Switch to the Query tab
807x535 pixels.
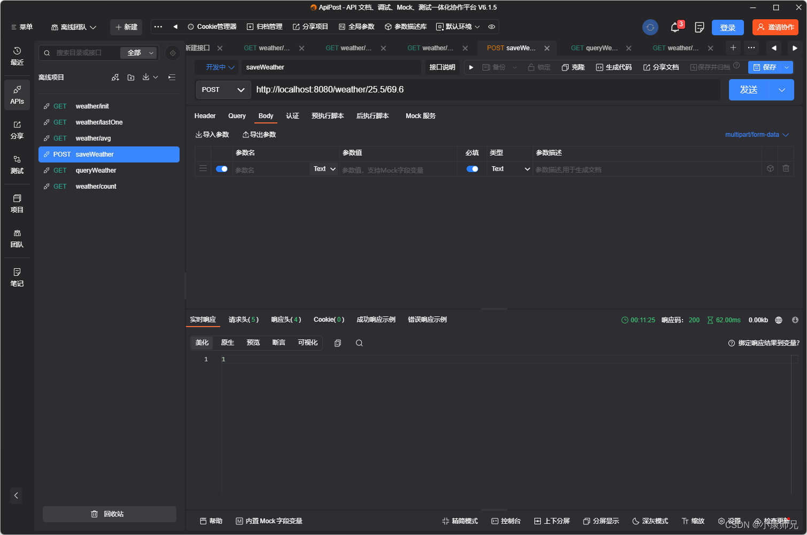coord(237,116)
